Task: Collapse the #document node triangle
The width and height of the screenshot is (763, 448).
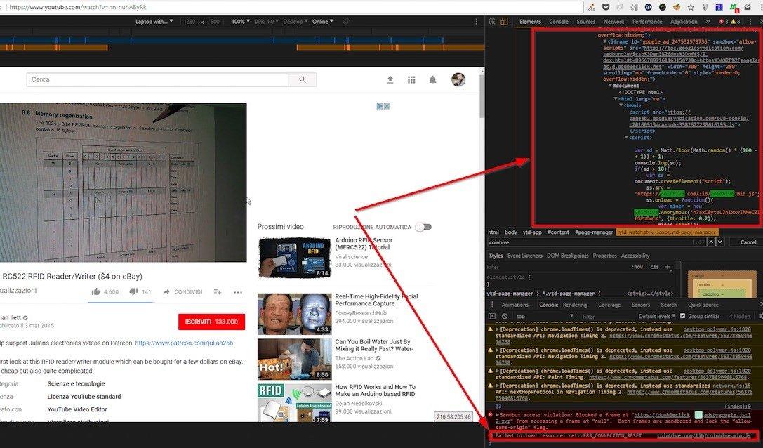Action: 611,86
